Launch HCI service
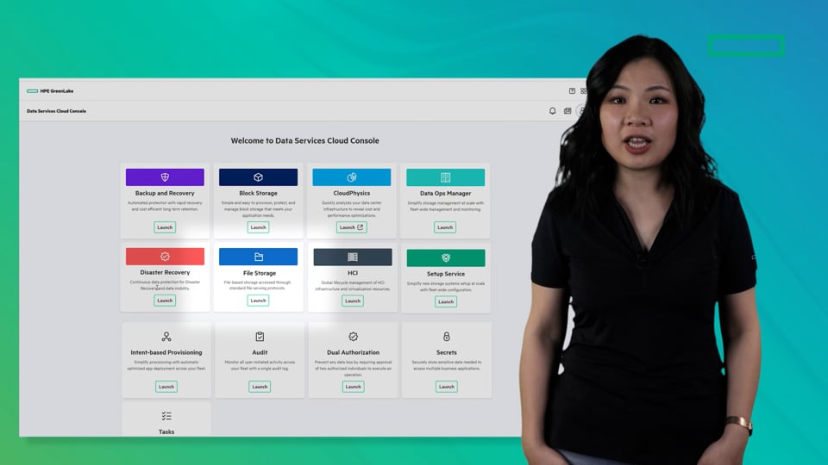Viewport: 828px width, 465px height. [x=353, y=301]
